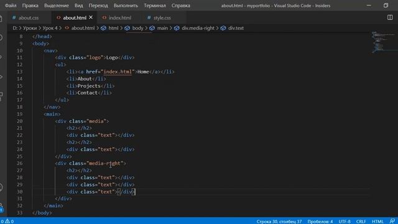The height and width of the screenshot is (224, 398).
Task: Open the Справка menu
Action: coord(180,6)
